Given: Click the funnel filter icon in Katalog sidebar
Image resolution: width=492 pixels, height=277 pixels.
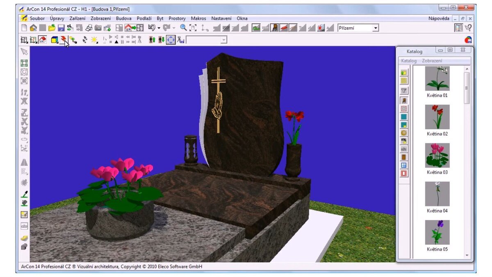Looking at the screenshot, I should [404, 91].
